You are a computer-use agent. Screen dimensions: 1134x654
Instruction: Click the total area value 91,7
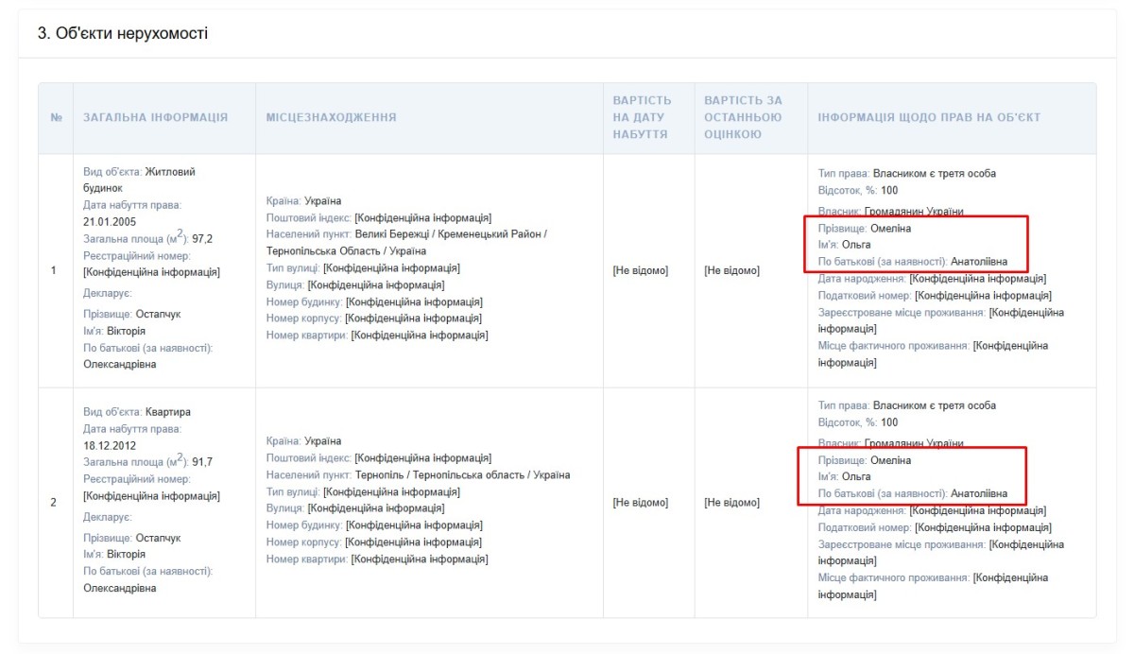202,462
